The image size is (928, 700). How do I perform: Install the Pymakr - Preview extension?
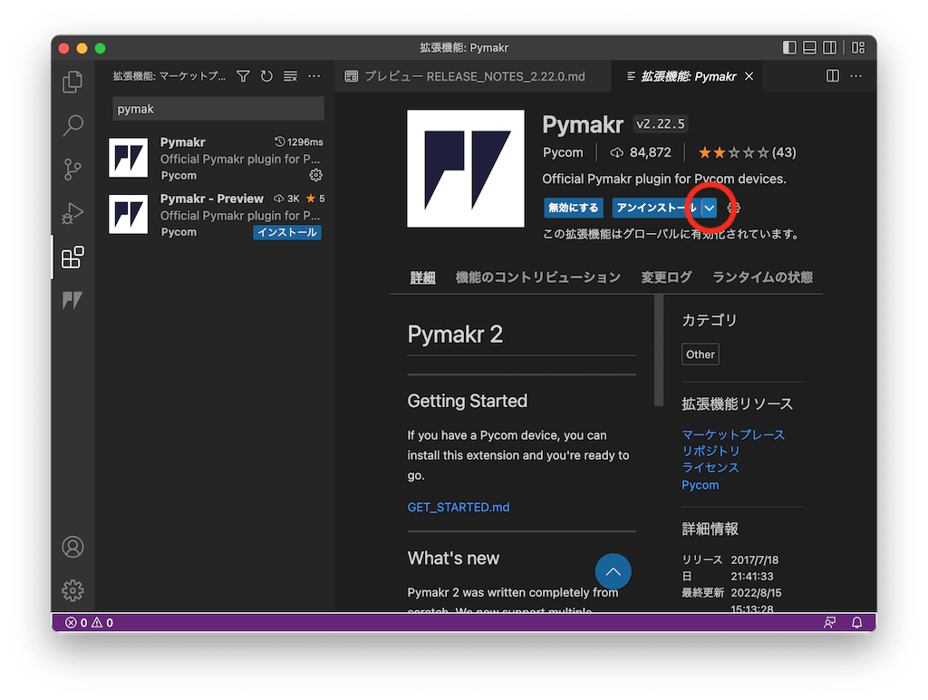287,232
